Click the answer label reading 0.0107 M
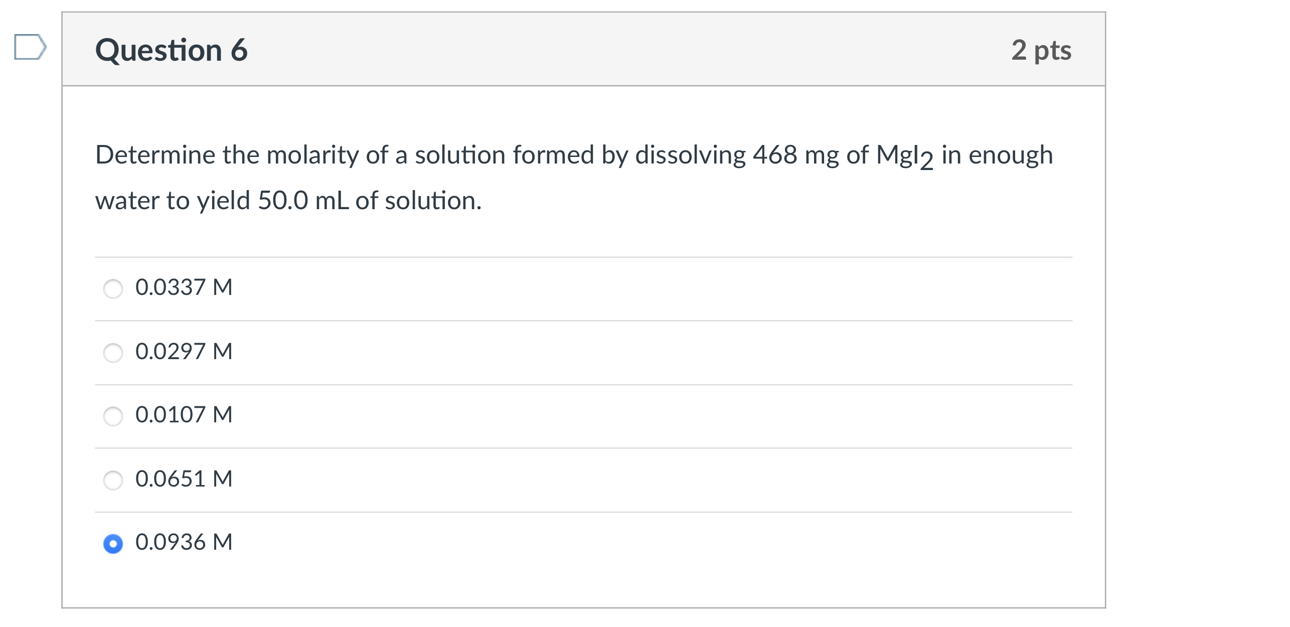1290x627 pixels. click(x=184, y=414)
